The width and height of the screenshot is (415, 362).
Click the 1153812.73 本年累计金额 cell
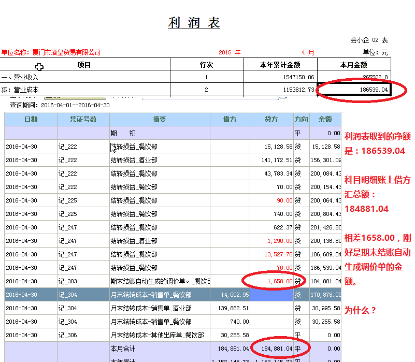(280, 90)
